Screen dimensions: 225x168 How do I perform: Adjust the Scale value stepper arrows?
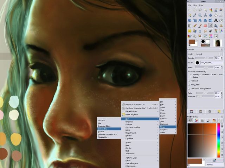click(x=221, y=68)
